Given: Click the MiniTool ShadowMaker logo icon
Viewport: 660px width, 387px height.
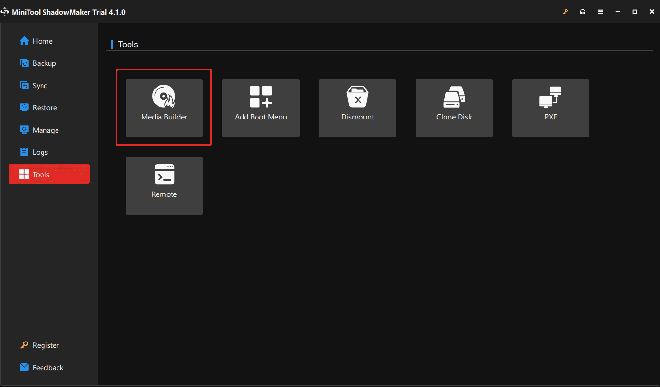Looking at the screenshot, I should [x=5, y=12].
